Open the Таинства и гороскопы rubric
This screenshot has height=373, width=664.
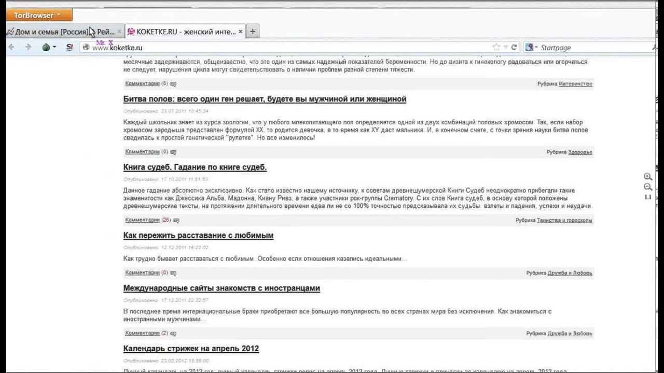tap(564, 221)
